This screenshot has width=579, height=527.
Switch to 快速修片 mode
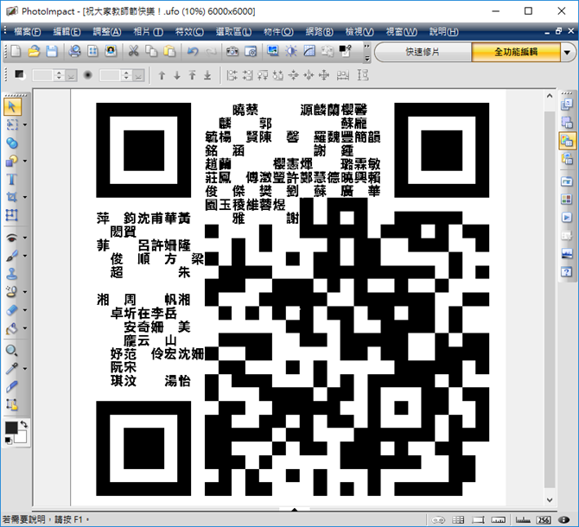[x=423, y=52]
